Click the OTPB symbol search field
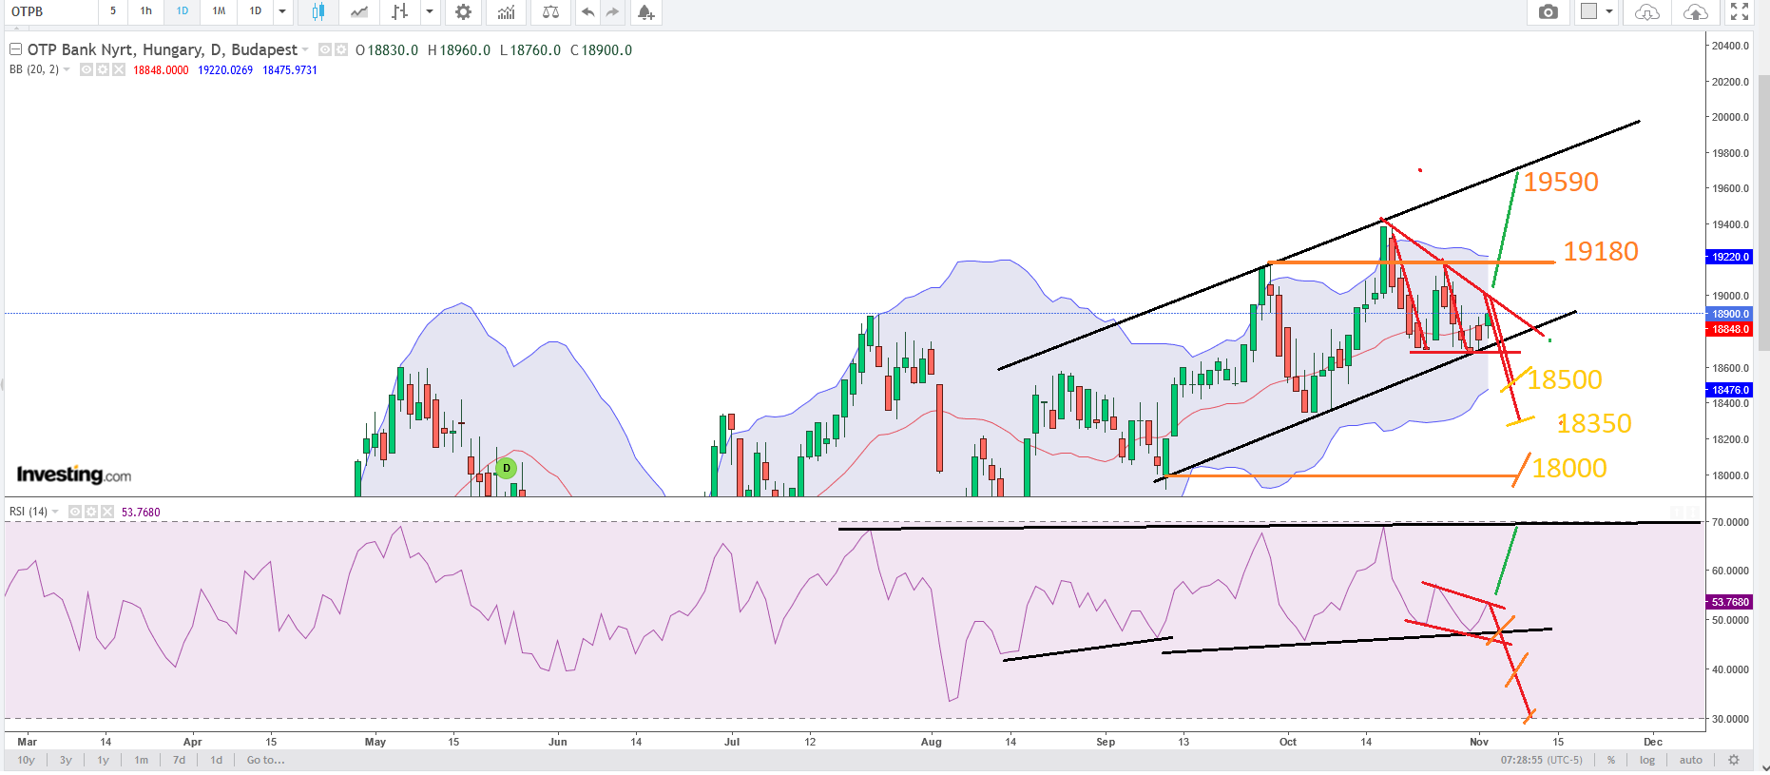 point(49,11)
